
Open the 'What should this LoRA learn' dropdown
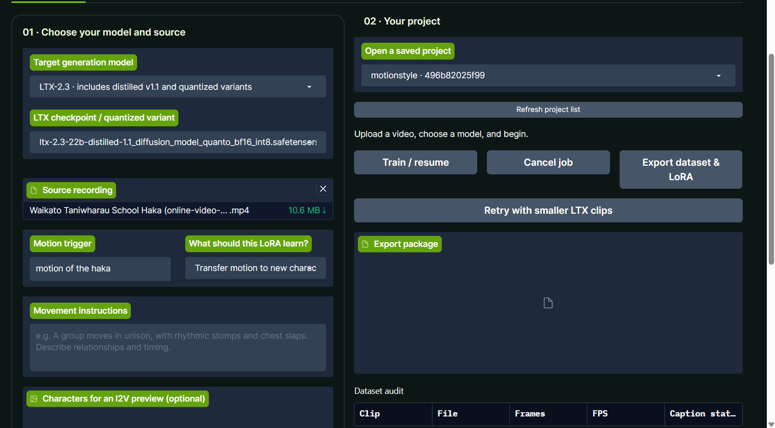[x=255, y=268]
